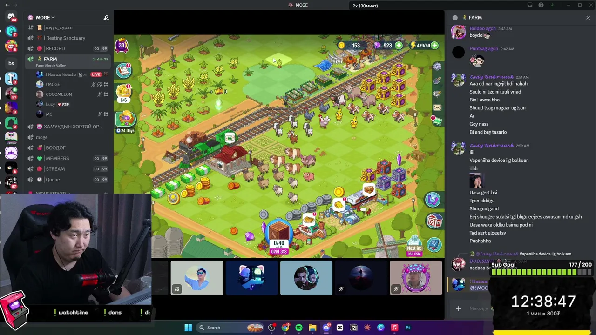Select user COCOMELON in FARM channel

pos(72,94)
